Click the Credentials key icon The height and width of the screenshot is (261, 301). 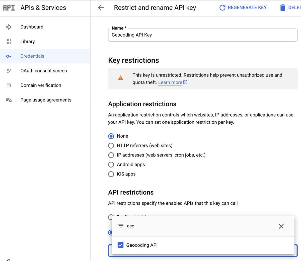pyautogui.click(x=9, y=56)
